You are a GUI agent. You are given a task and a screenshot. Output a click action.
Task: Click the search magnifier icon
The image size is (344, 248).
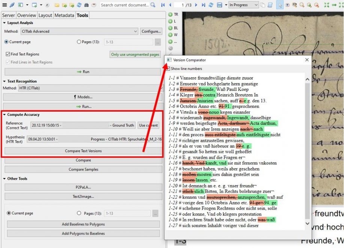click(x=153, y=5)
